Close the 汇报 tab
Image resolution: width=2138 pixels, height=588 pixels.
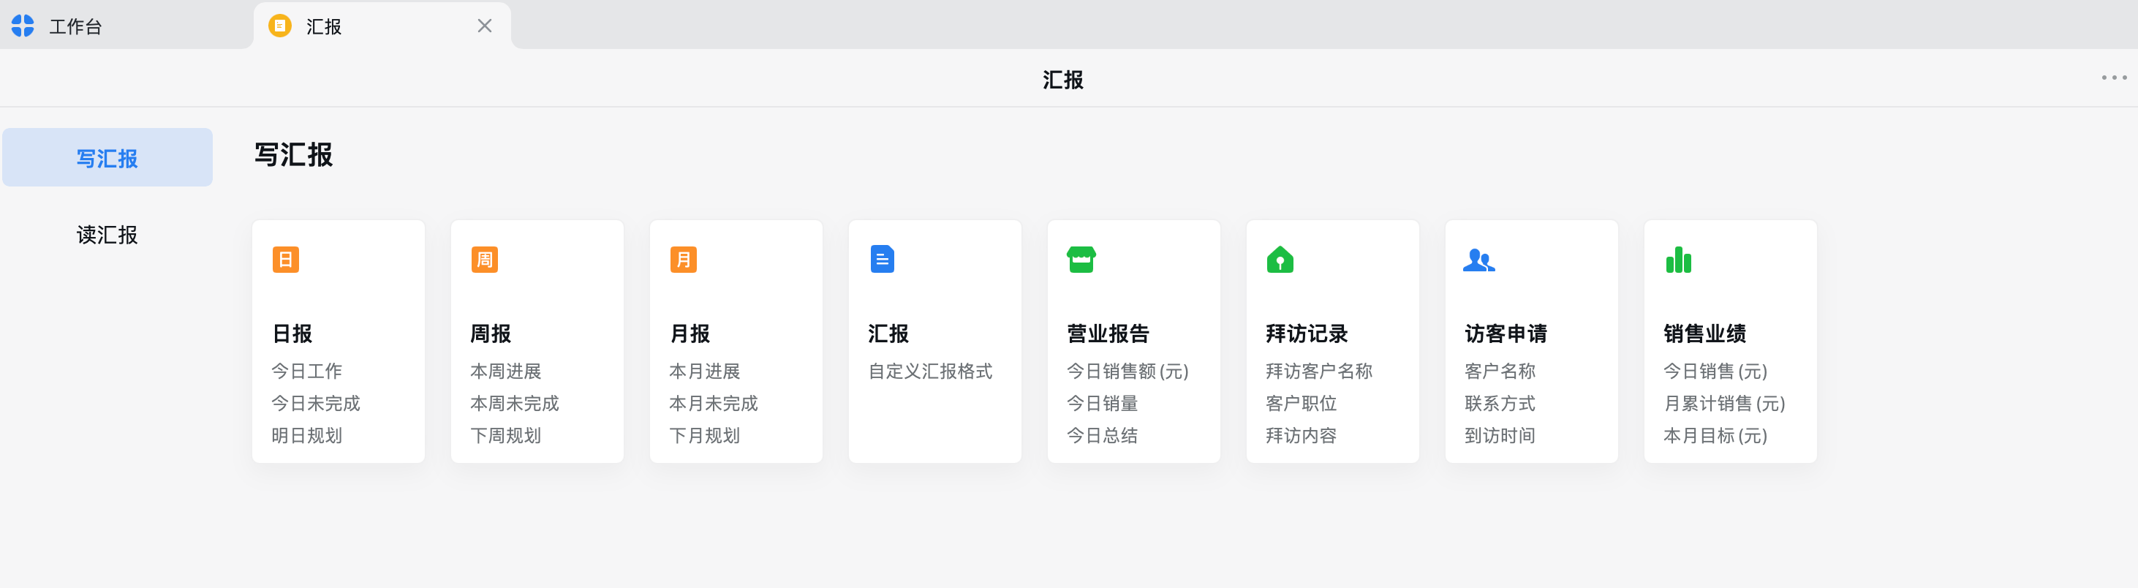coord(485,26)
